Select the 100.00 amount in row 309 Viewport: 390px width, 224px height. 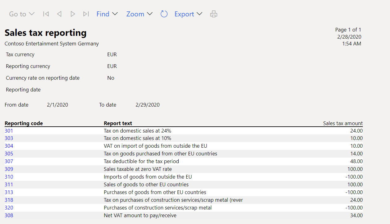(355, 169)
